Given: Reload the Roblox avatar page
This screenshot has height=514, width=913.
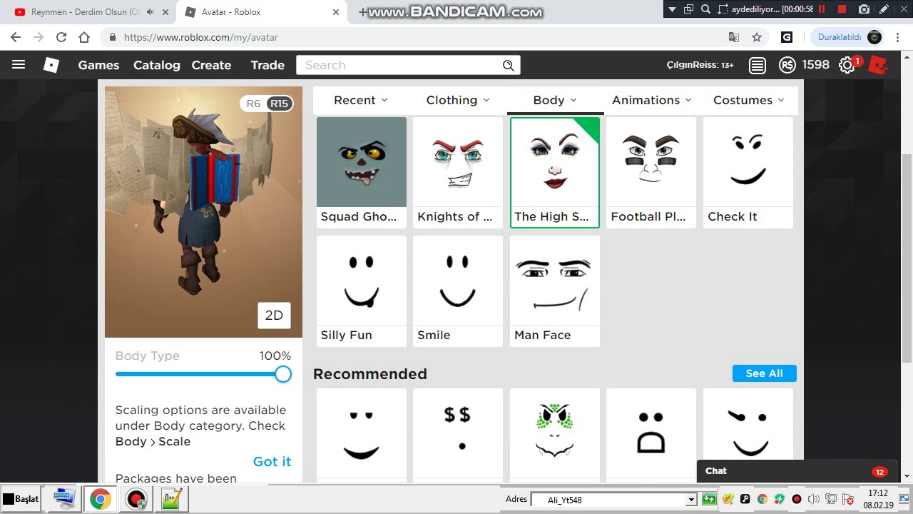Looking at the screenshot, I should coord(61,37).
